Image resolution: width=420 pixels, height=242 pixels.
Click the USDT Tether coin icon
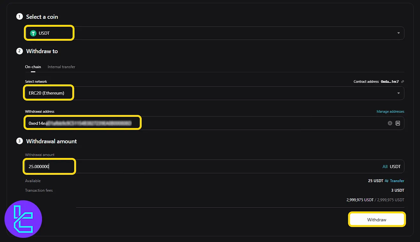coord(33,33)
